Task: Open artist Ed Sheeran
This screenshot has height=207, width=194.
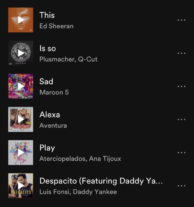Action: pos(56,26)
